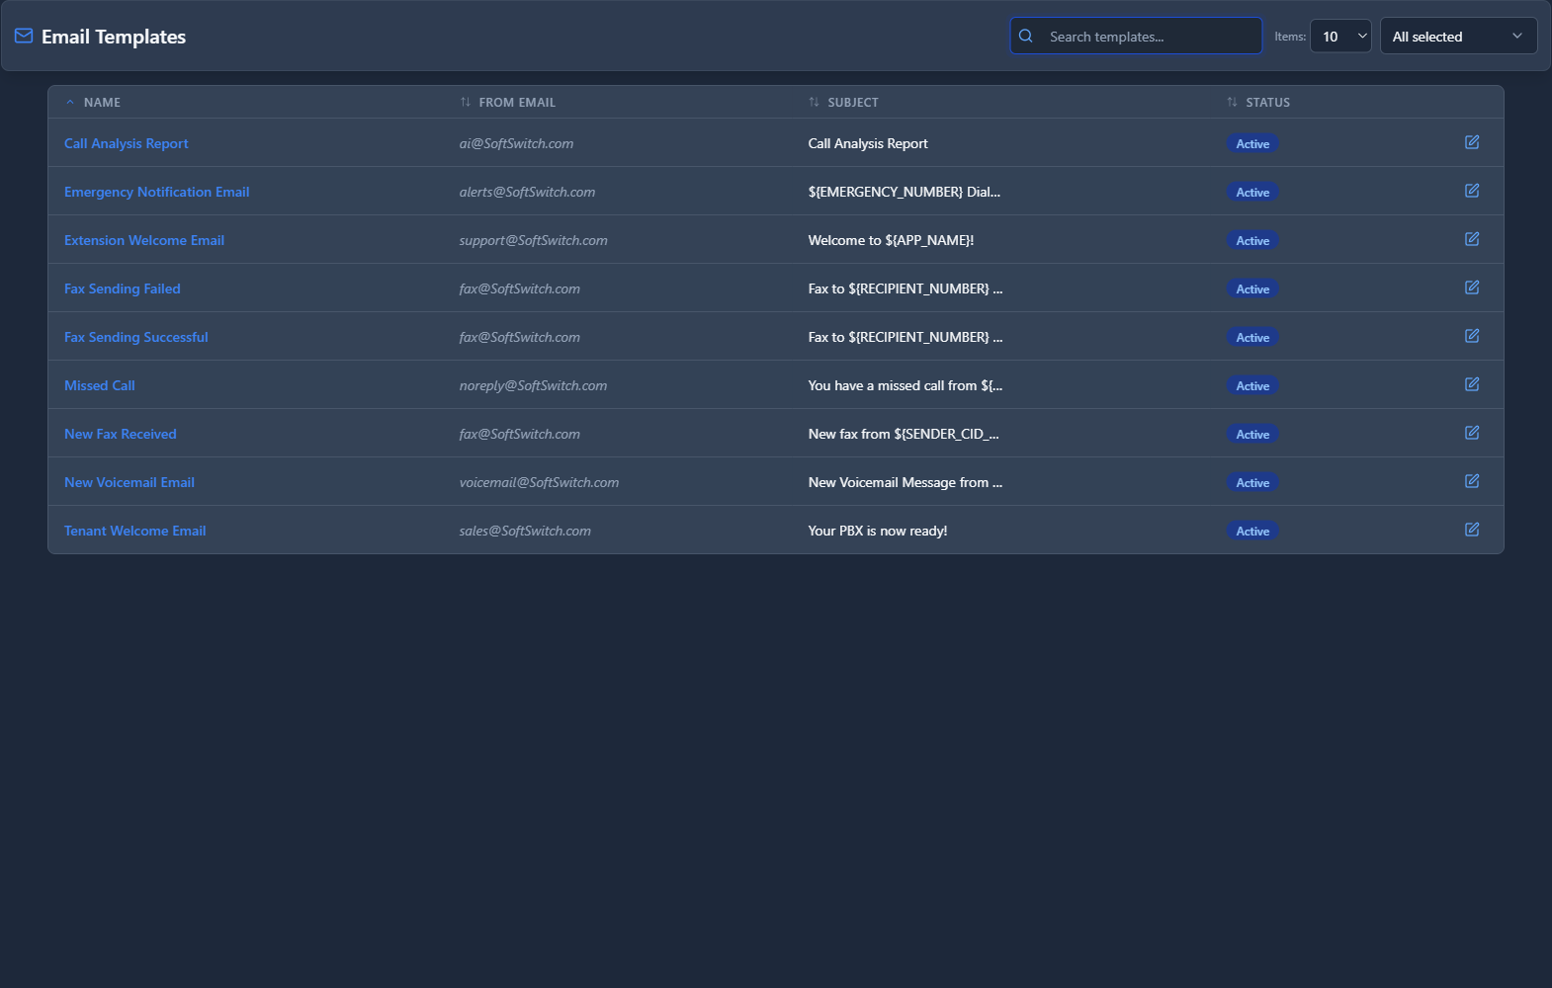The height and width of the screenshot is (988, 1552).
Task: Focus the Search templates input field
Action: pyautogui.click(x=1136, y=37)
